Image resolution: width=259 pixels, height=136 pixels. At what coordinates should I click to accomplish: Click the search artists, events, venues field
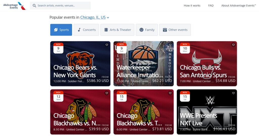[x=60, y=6]
